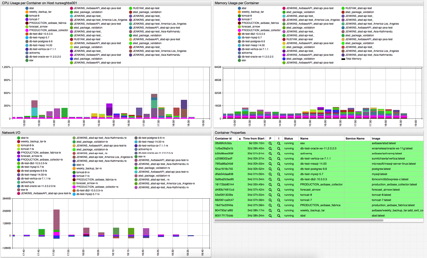Select container id 1cfbe29a2e1b cell
Viewport: 427px width, 258px height.
pos(224,148)
